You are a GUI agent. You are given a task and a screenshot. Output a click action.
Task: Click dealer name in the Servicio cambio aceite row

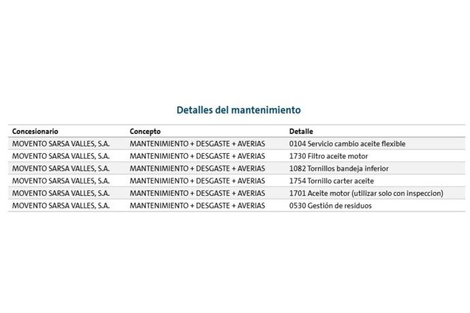(x=61, y=144)
